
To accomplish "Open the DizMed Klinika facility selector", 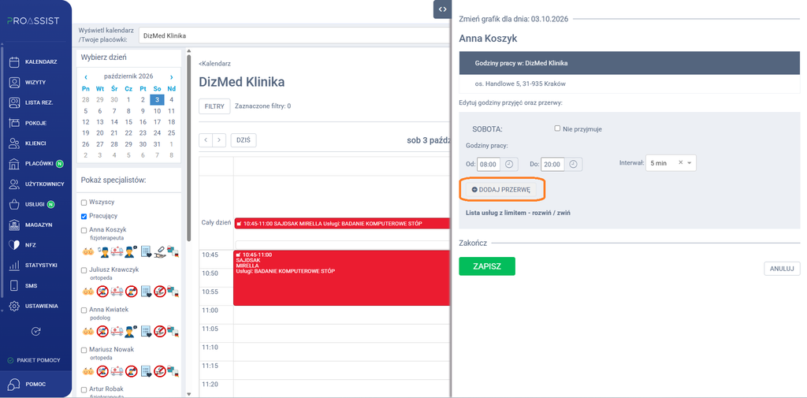I will (293, 36).
